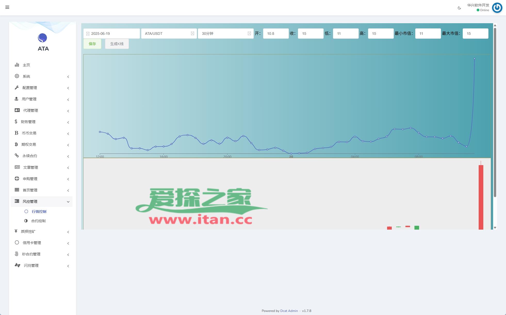Open the 文章管理 menu
506x315 pixels.
[x=42, y=167]
